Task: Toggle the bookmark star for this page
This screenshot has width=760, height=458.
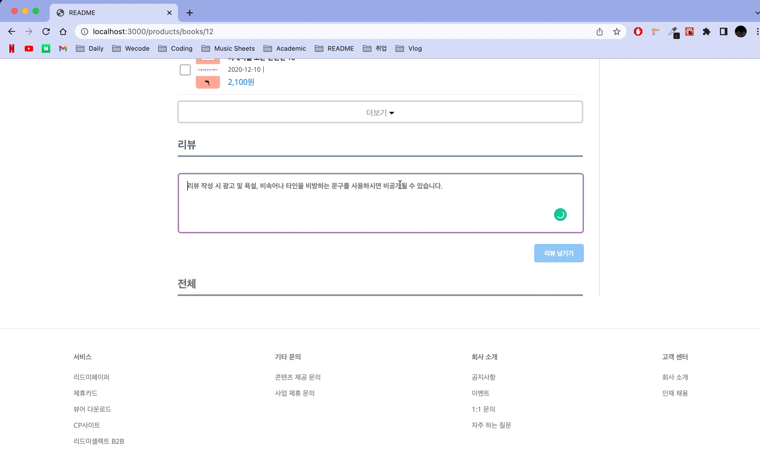Action: pyautogui.click(x=616, y=31)
